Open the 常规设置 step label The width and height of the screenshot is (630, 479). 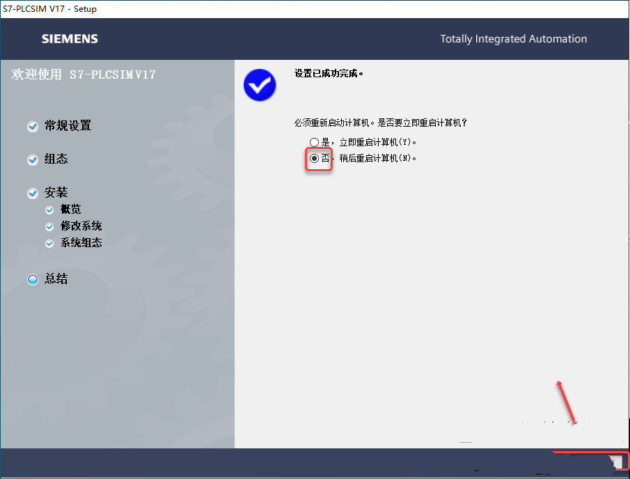[68, 125]
